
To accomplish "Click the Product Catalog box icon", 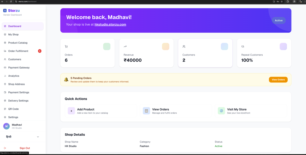I will tap(5, 43).
